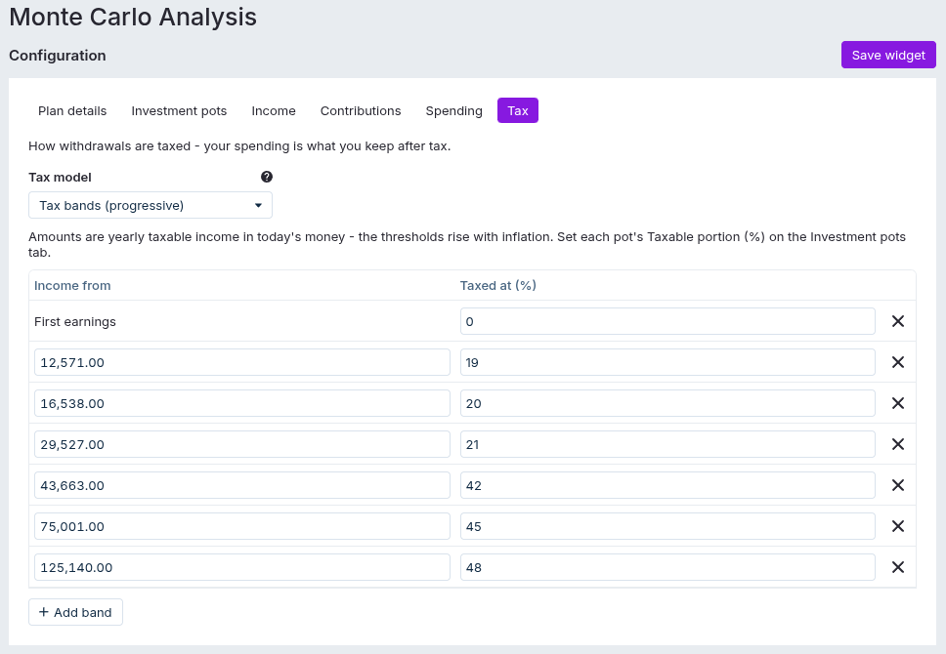Edit the 75,001.00 income threshold field
The image size is (946, 654).
coord(242,526)
